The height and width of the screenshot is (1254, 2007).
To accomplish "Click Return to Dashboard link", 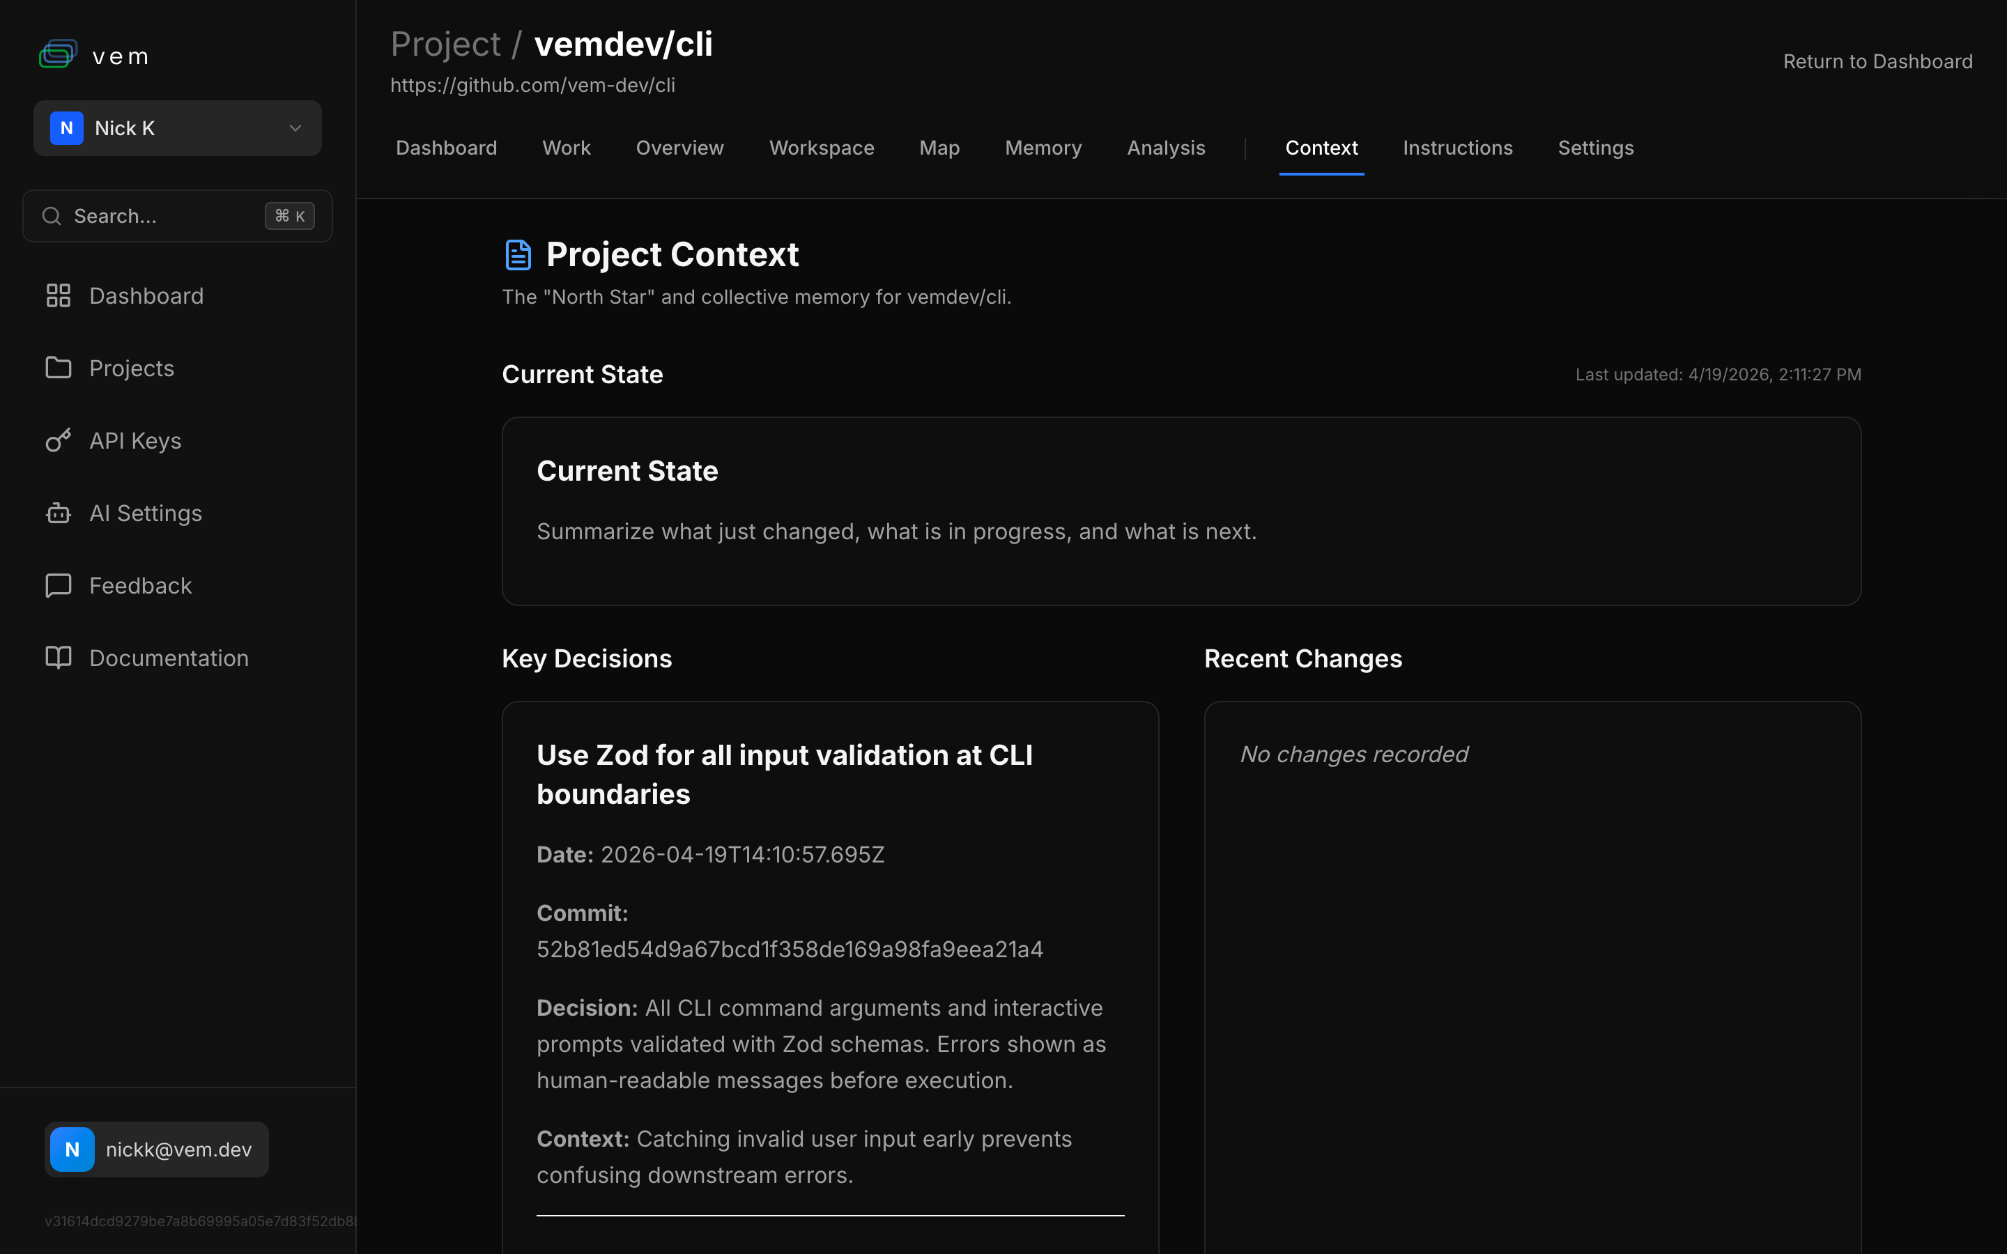I will pyautogui.click(x=1877, y=62).
